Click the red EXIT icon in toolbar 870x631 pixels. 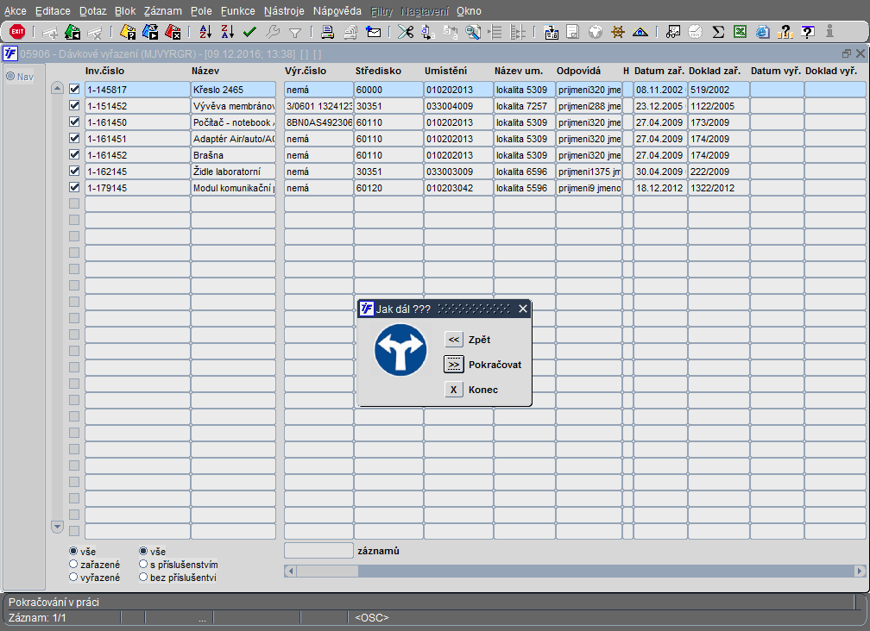[x=16, y=32]
